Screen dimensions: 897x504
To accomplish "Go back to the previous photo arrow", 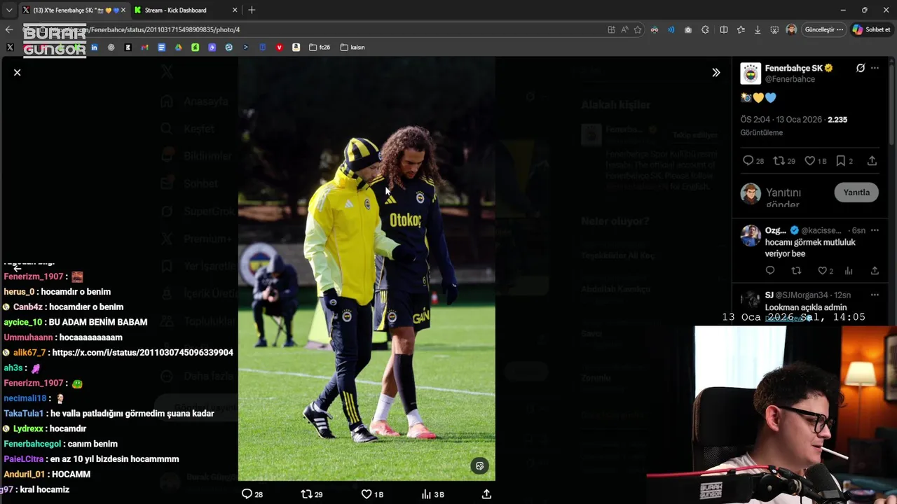I will (18, 267).
